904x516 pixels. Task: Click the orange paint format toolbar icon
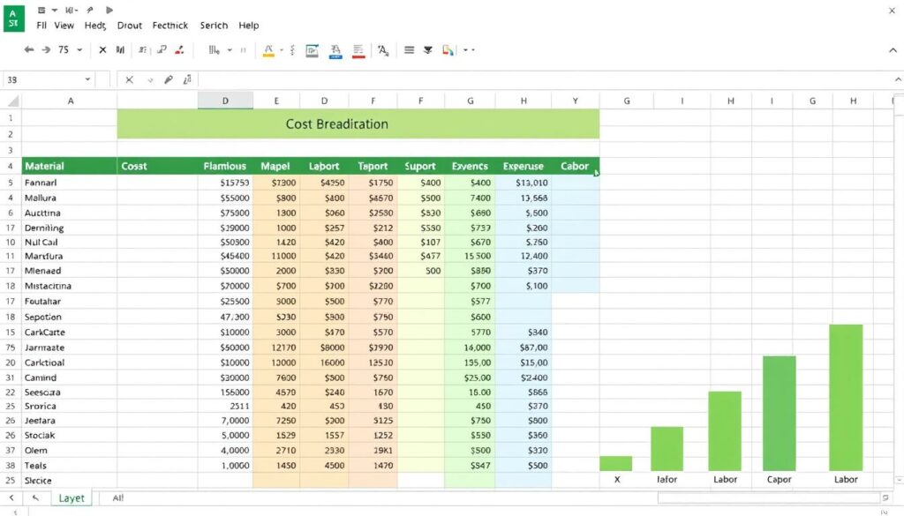[x=448, y=50]
